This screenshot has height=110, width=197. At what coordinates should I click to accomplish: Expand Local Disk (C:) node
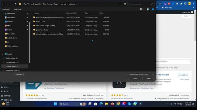coord(3,58)
